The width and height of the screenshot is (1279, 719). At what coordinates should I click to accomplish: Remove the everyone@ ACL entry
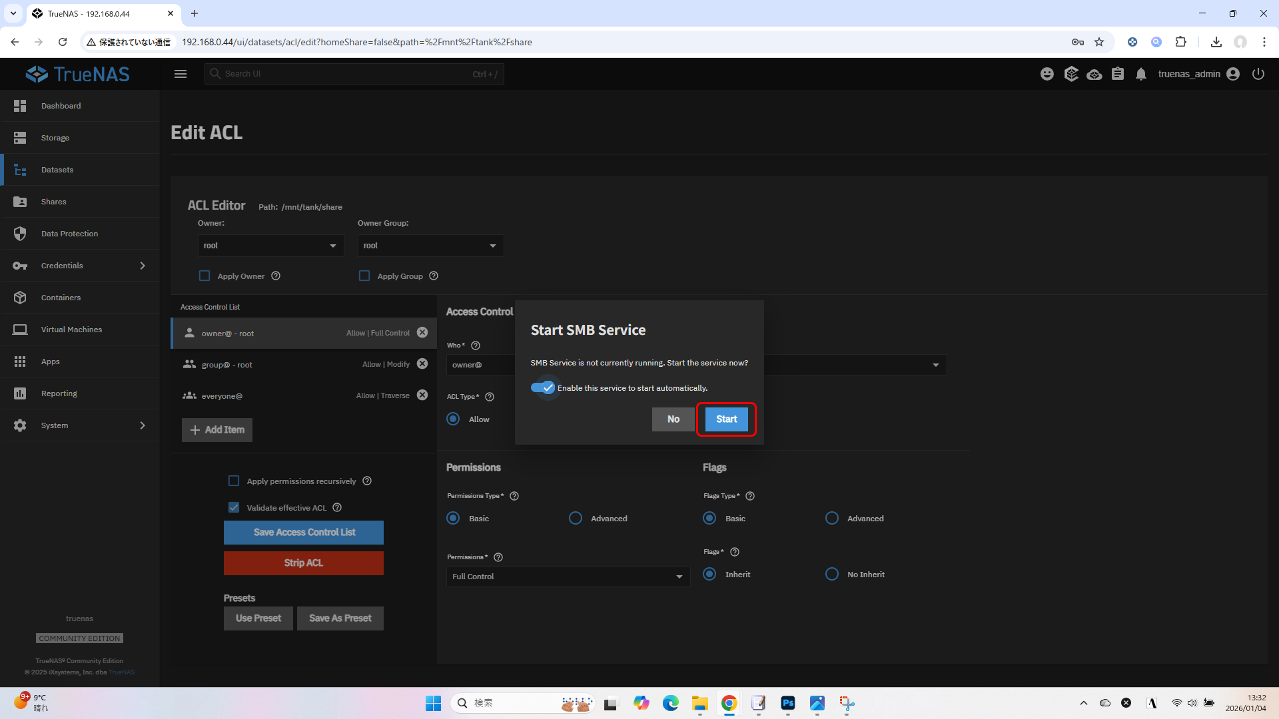[x=422, y=395]
